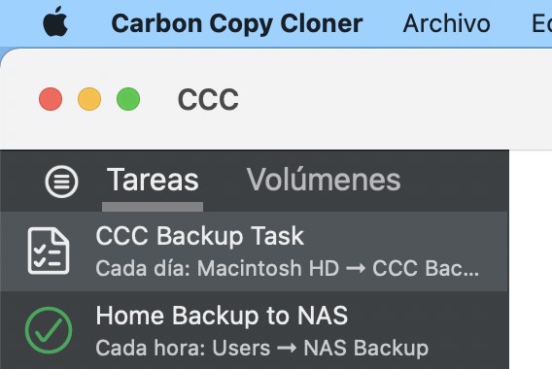This screenshot has width=552, height=369.
Task: Click the circled lines sidebar options icon
Action: (61, 182)
